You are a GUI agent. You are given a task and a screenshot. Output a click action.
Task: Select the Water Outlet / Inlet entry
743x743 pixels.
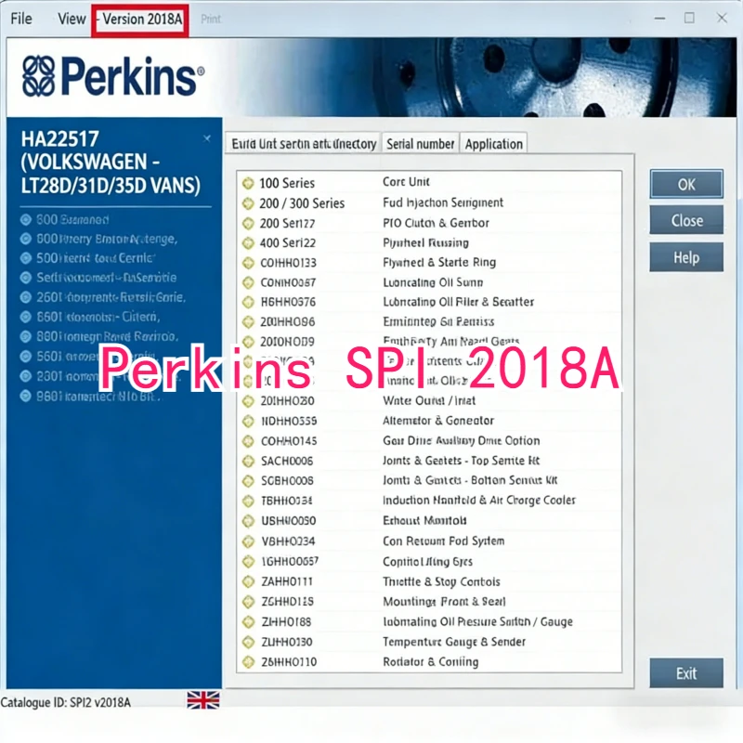[x=429, y=401]
